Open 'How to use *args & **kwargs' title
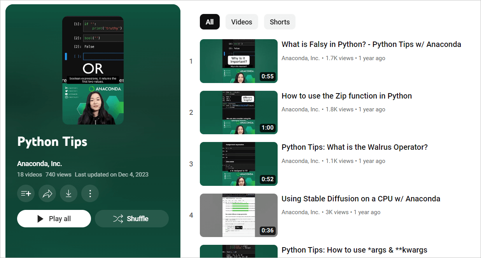This screenshot has width=481, height=258. [355, 250]
